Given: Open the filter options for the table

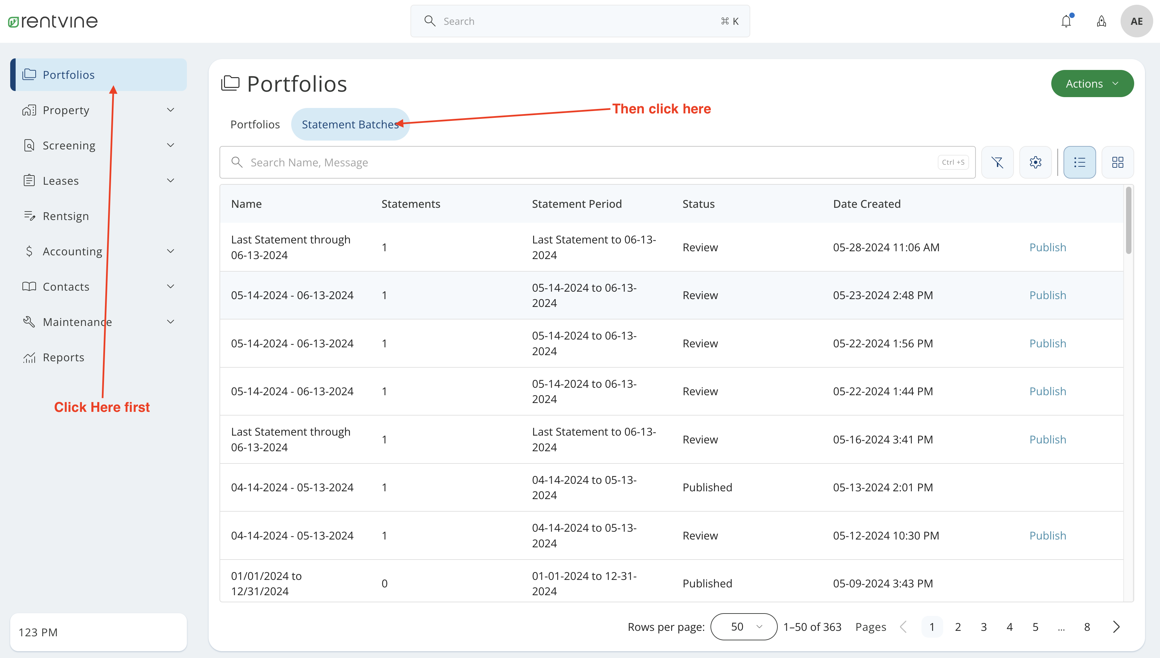Looking at the screenshot, I should pyautogui.click(x=998, y=162).
